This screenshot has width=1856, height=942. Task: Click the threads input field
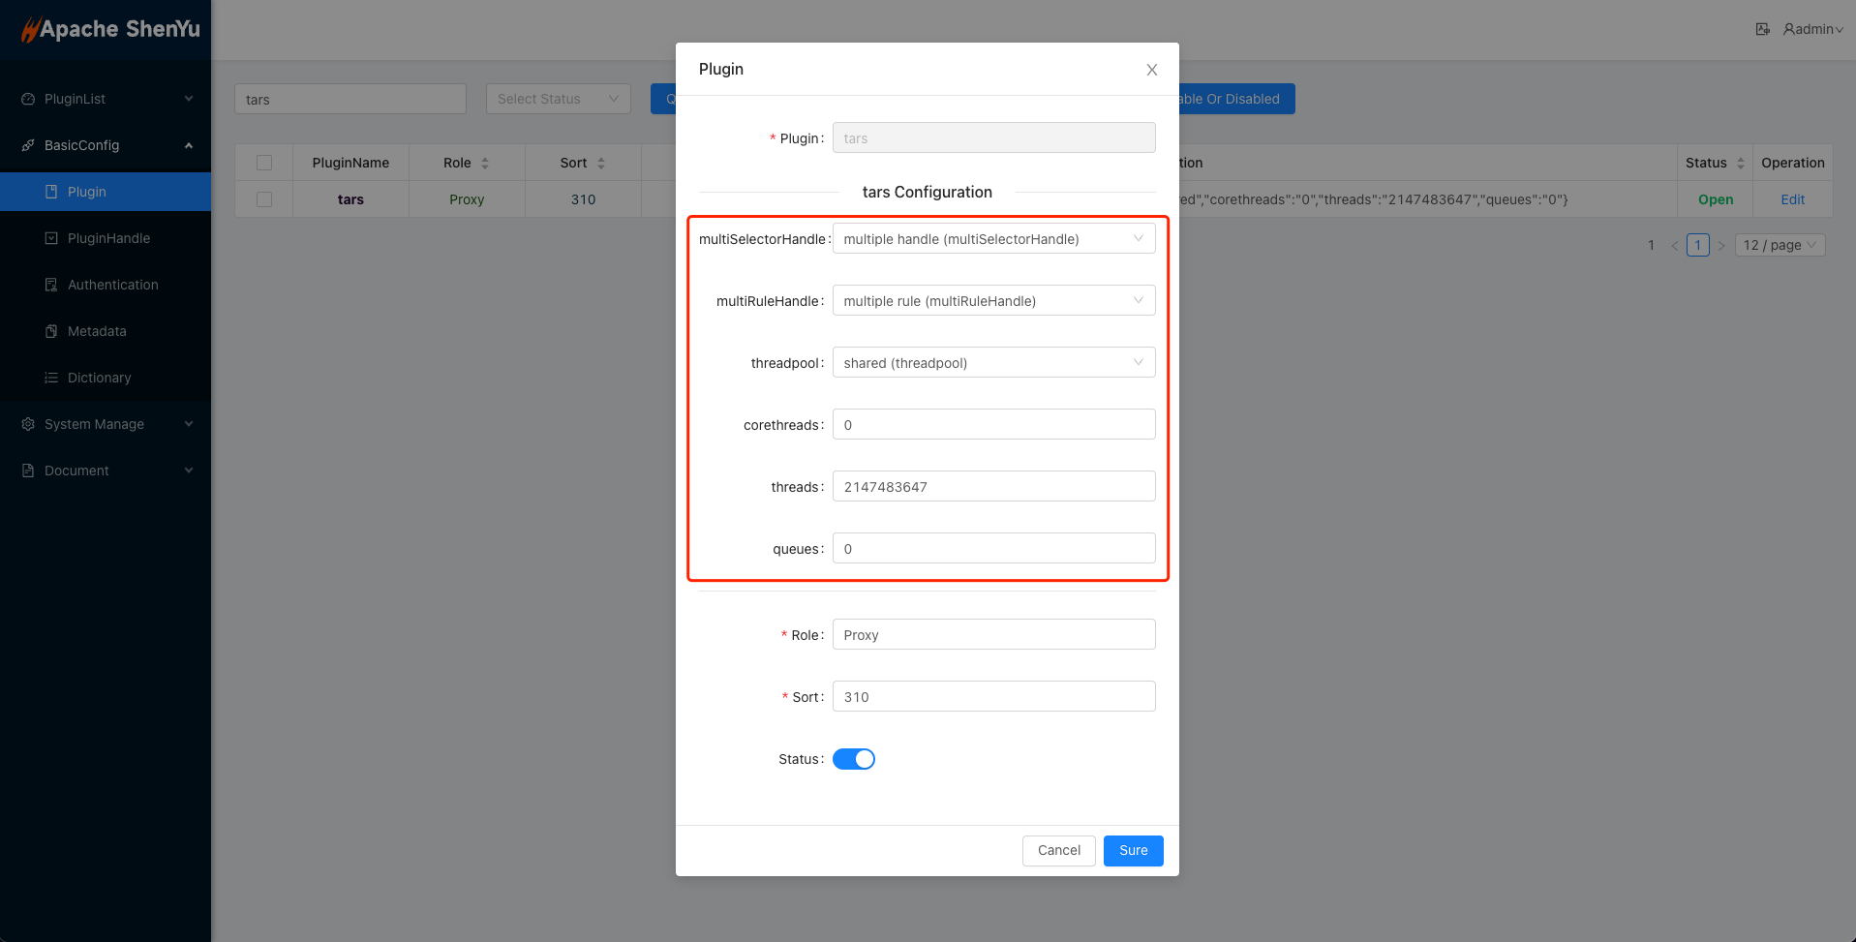pos(993,487)
